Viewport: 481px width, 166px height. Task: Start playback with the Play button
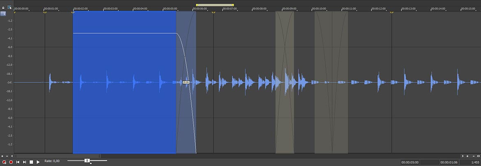click(38, 162)
